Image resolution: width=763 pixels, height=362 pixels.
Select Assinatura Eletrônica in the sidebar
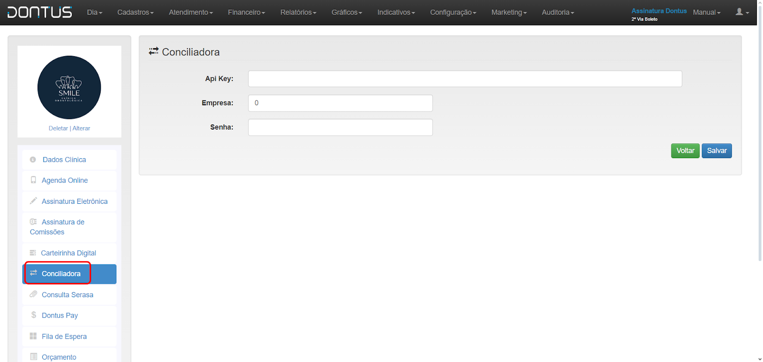click(69, 201)
